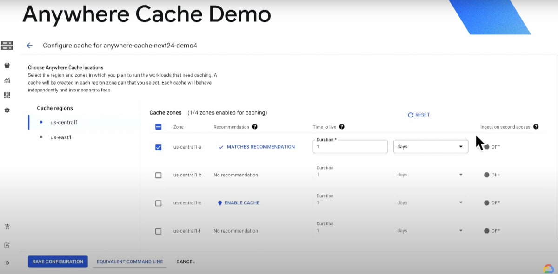The width and height of the screenshot is (558, 274).
Task: Open the Recommendation help icon
Action: pyautogui.click(x=255, y=127)
